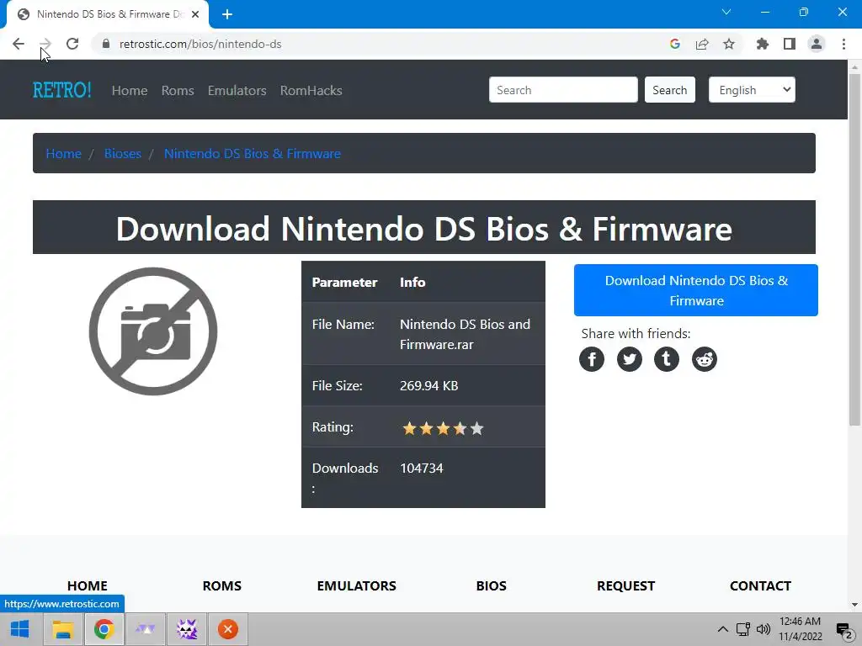The width and height of the screenshot is (862, 646).
Task: Share on Tumblr
Action: tap(667, 359)
